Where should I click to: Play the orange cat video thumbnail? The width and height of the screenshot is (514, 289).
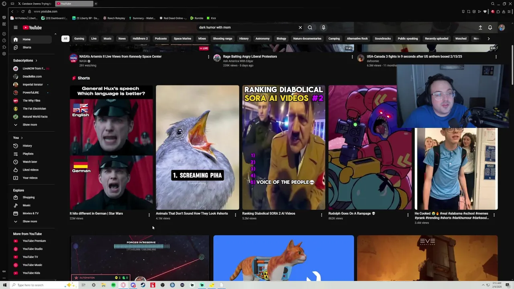coord(284,258)
